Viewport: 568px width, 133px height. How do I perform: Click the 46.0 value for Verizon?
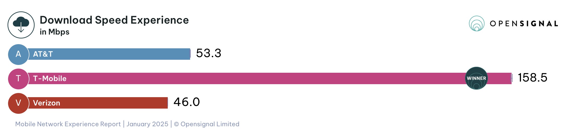coord(187,102)
